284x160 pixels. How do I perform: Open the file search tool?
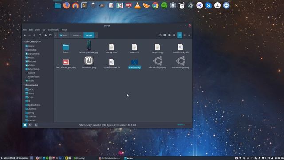tap(174, 36)
